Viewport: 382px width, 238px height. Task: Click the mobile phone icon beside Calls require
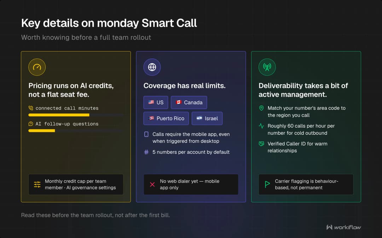tap(146, 134)
